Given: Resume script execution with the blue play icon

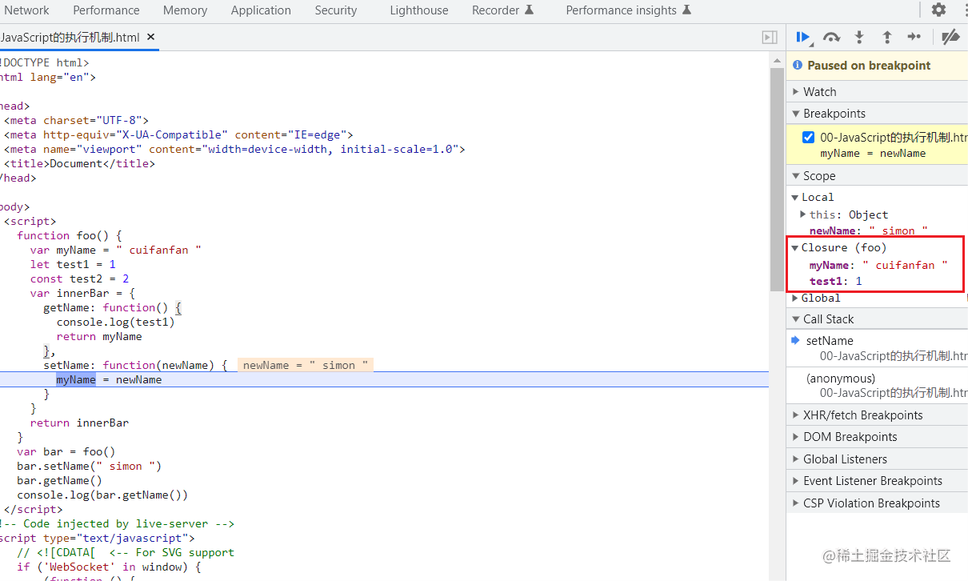Looking at the screenshot, I should tap(802, 37).
